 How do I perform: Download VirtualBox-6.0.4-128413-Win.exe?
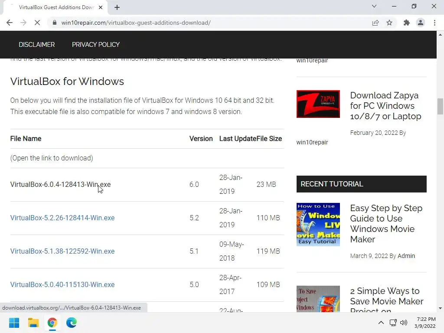click(60, 184)
